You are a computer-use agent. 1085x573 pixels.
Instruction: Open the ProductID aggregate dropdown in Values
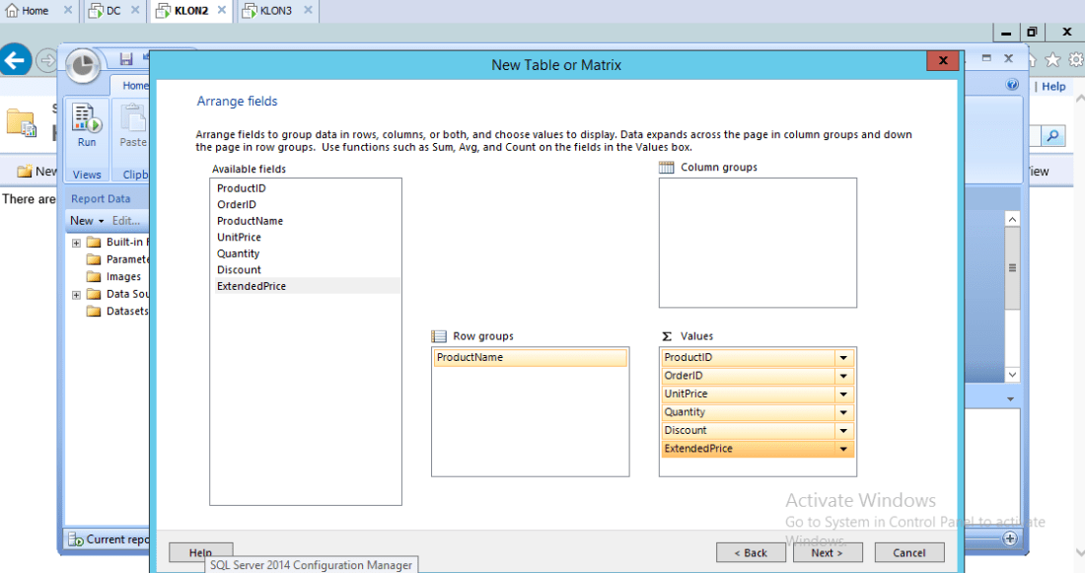[x=843, y=358]
